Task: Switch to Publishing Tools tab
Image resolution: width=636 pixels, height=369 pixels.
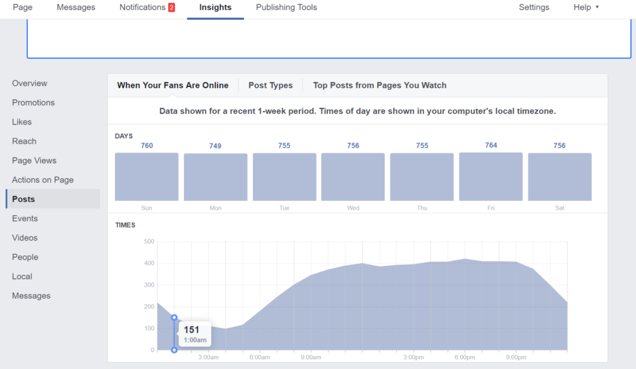Action: (286, 7)
